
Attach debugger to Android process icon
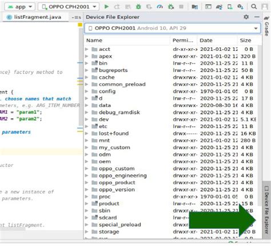click(x=171, y=7)
